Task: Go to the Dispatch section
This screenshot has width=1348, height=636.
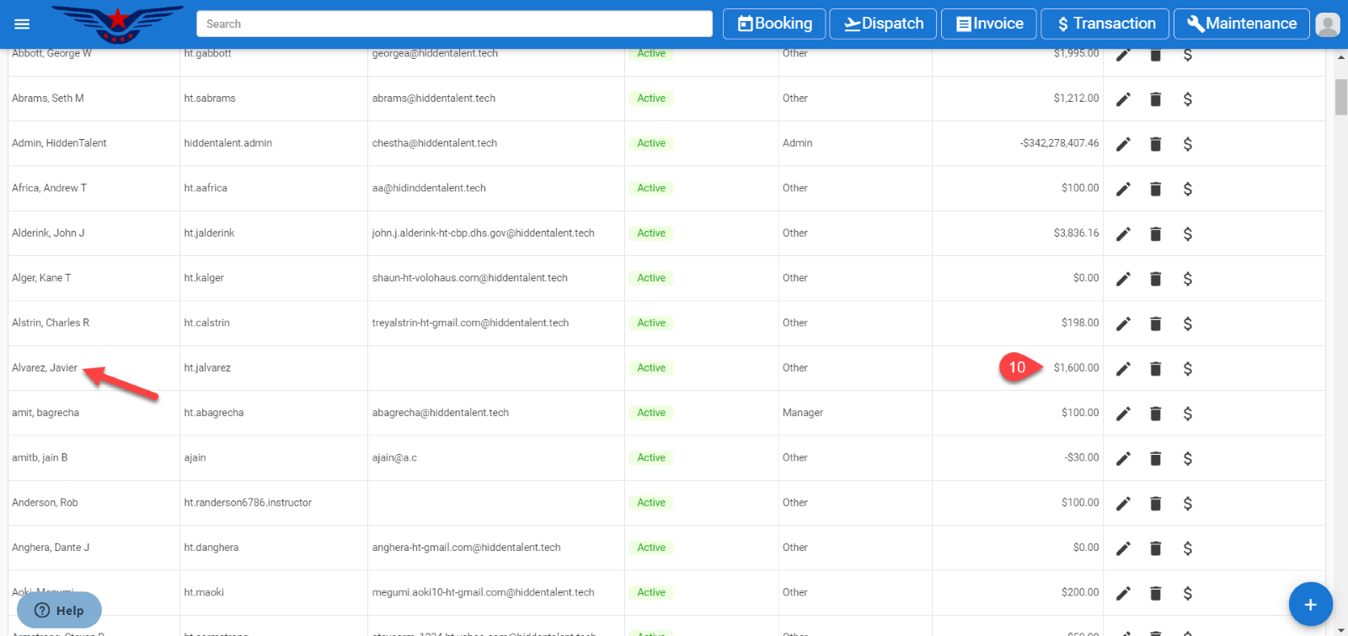Action: [x=883, y=24]
